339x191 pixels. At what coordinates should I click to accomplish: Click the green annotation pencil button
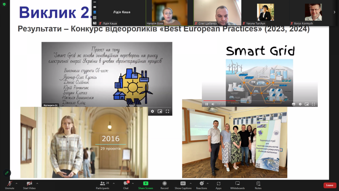[x=7, y=173]
